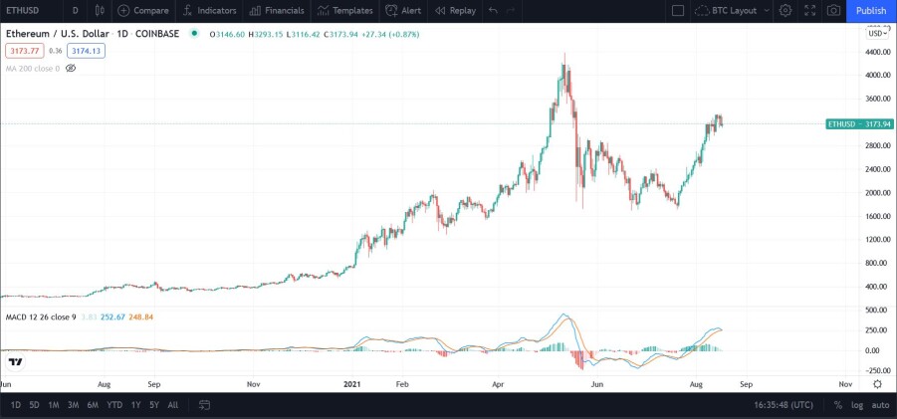Toggle auto scale at bottom right

click(880, 405)
